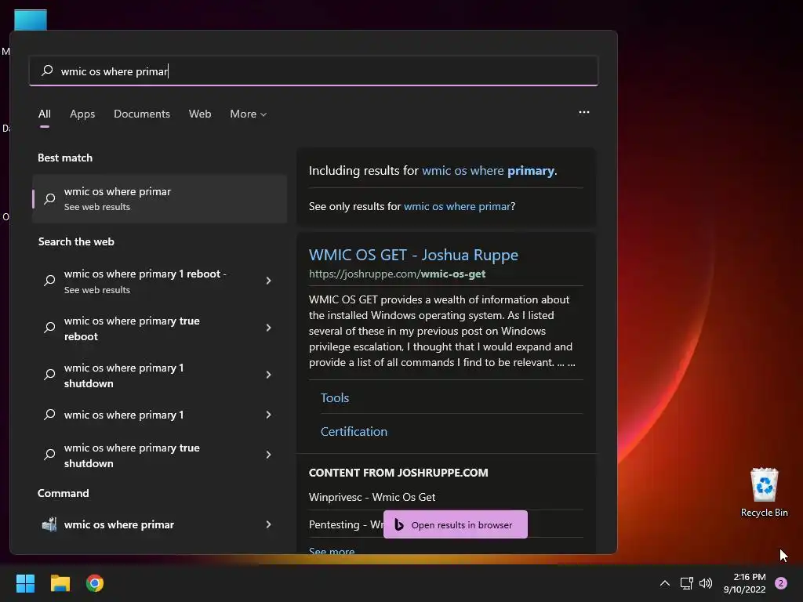
Task: Switch to the Web tab
Action: (200, 114)
